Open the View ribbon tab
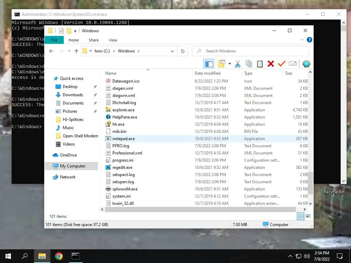 [x=113, y=40]
